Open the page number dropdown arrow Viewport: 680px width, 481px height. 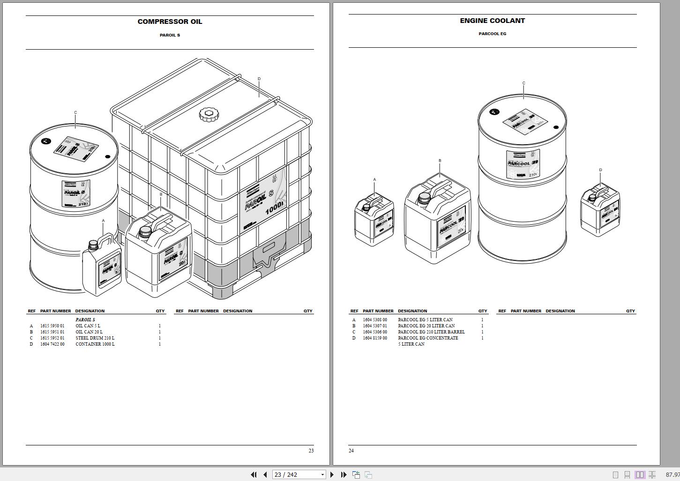(x=322, y=474)
